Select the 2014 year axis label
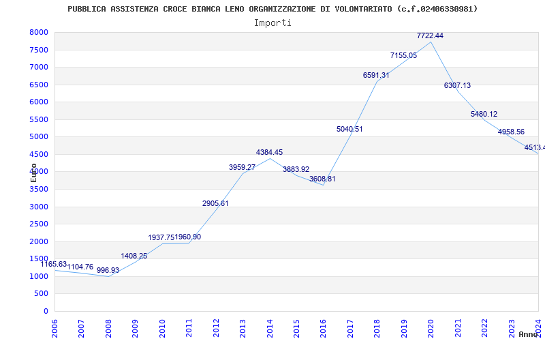The image size is (545, 341). click(270, 328)
